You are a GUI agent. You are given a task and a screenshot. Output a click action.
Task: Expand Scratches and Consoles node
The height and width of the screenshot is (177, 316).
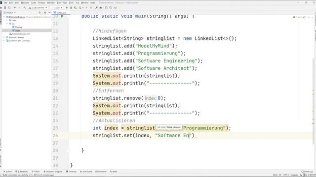pos(4,41)
